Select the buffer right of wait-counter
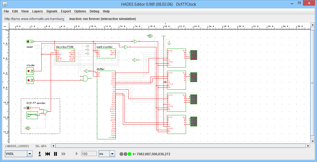 point(126,47)
